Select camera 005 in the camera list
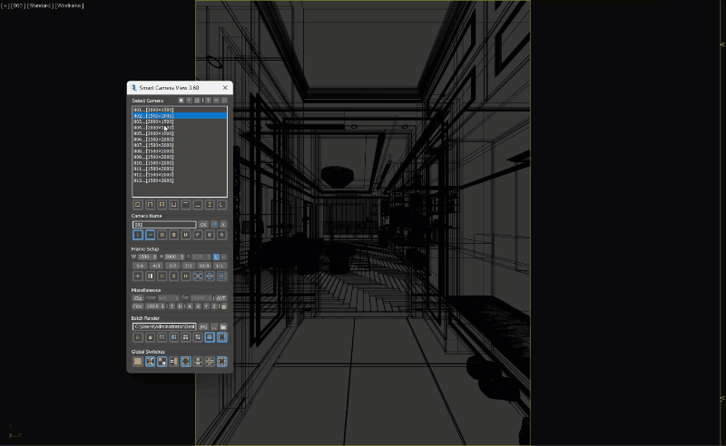Image resolution: width=726 pixels, height=446 pixels. [152, 133]
